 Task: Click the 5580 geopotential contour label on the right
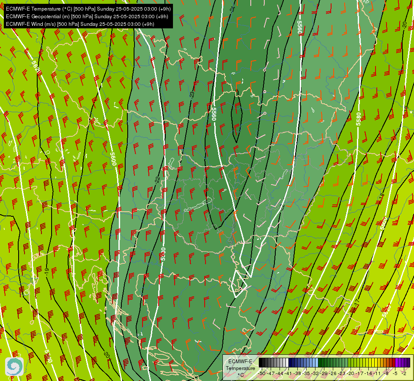[358, 119]
